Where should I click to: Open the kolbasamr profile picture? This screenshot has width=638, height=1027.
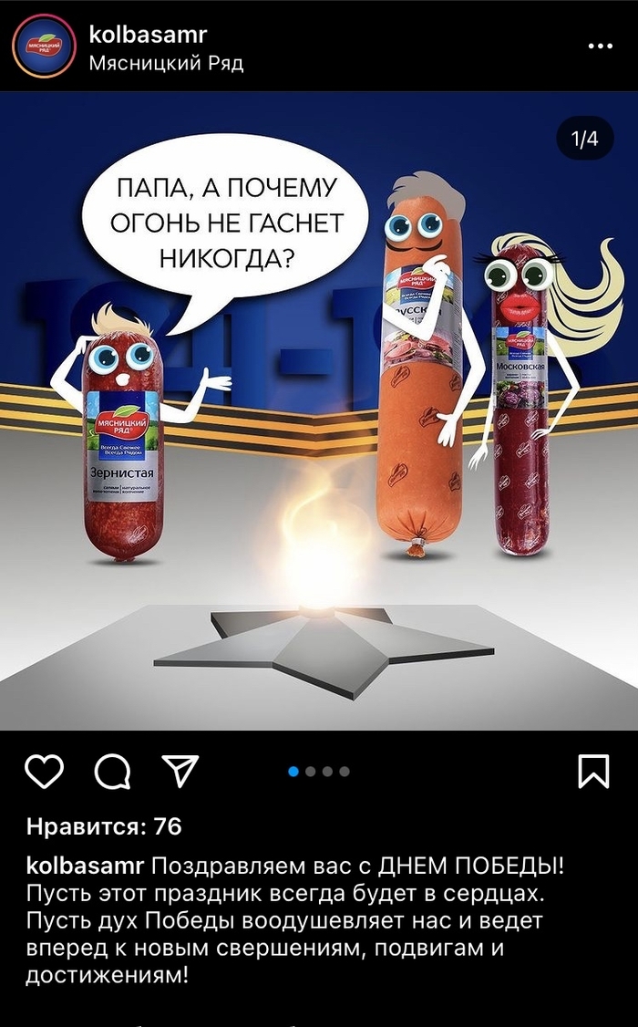tap(44, 46)
